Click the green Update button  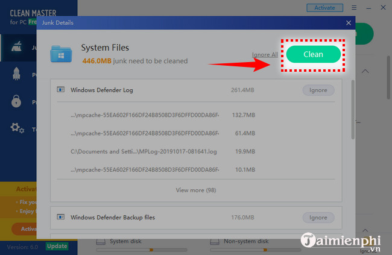57,246
